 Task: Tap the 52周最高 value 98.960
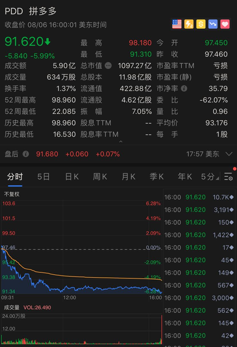point(63,100)
